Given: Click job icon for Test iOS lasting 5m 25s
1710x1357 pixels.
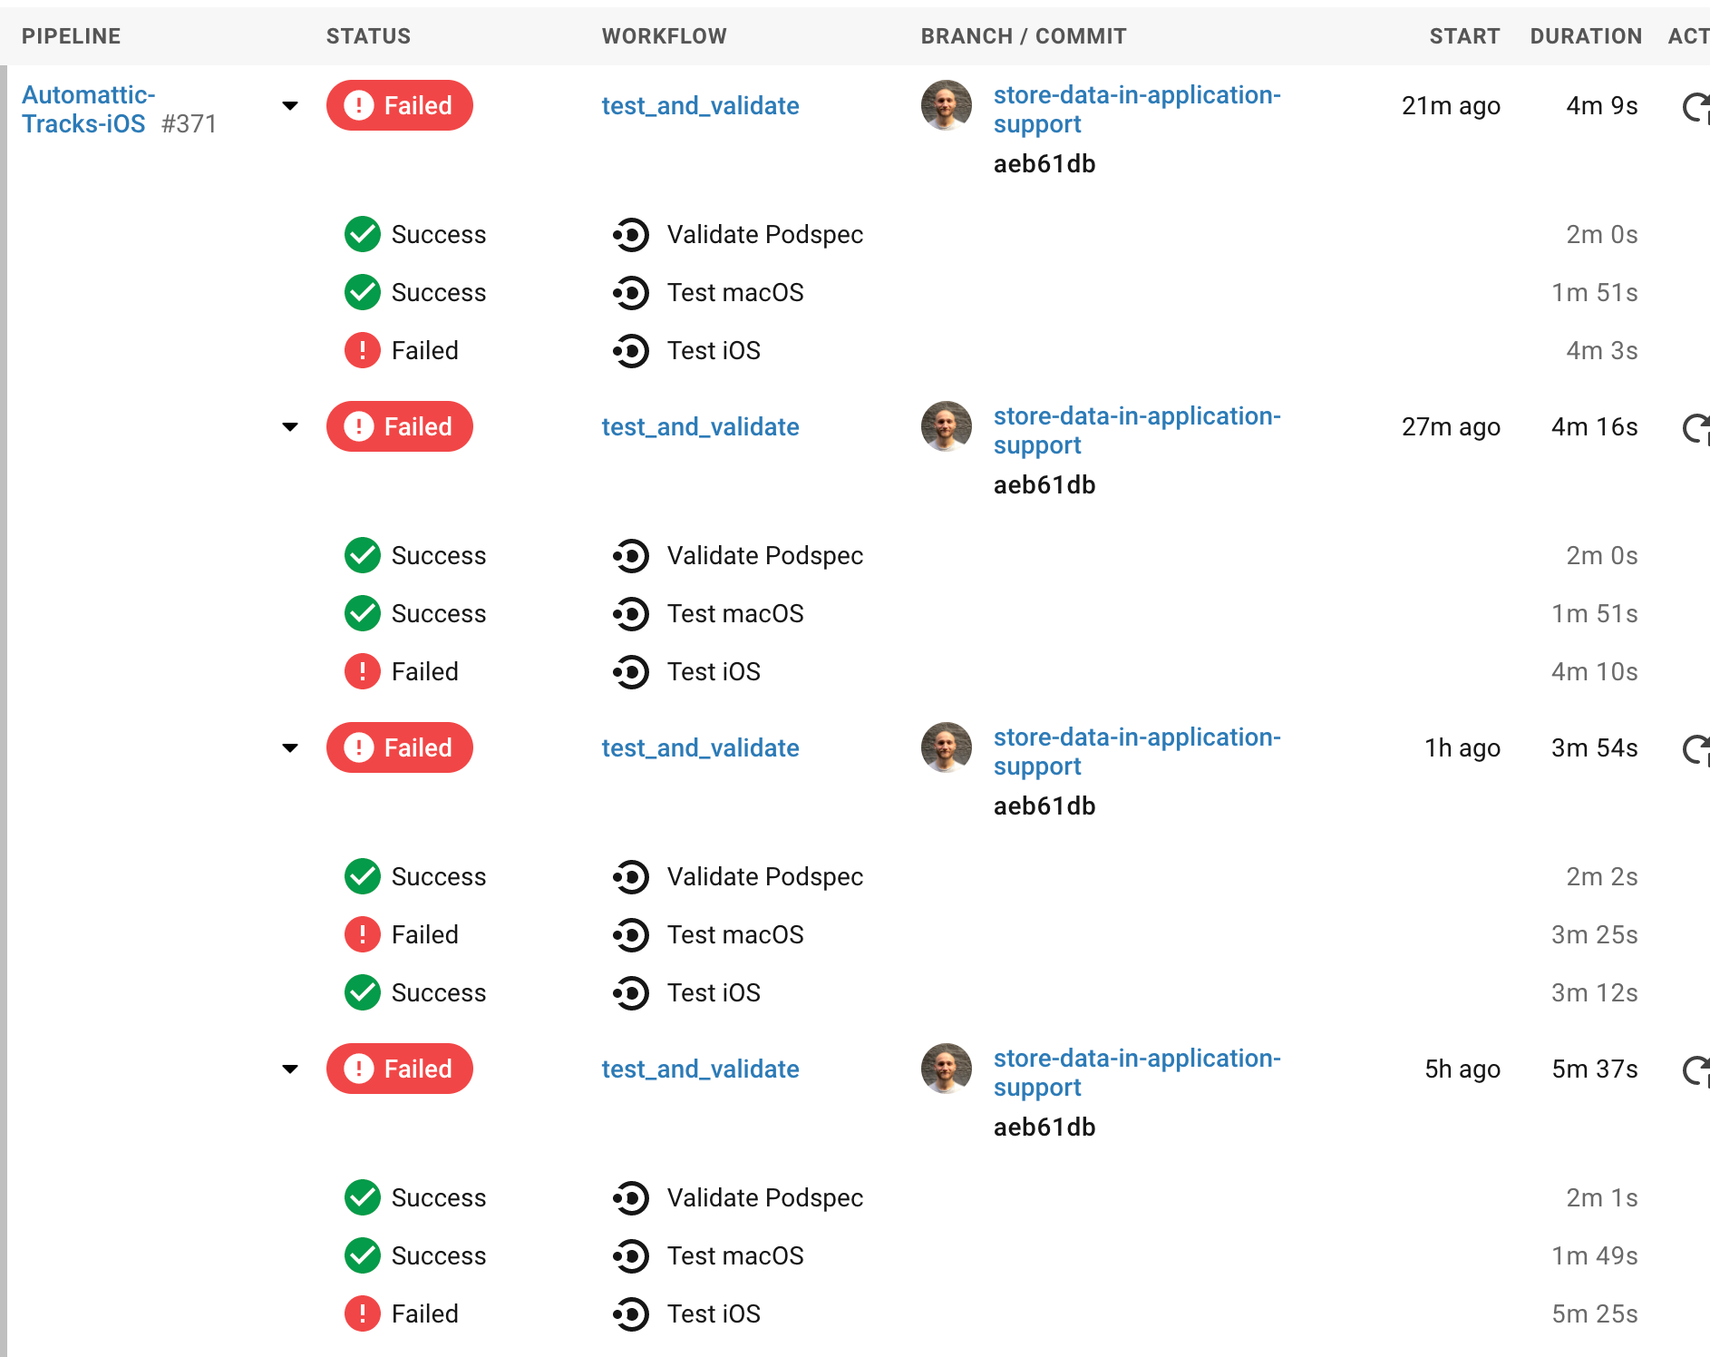Looking at the screenshot, I should click(x=631, y=1314).
